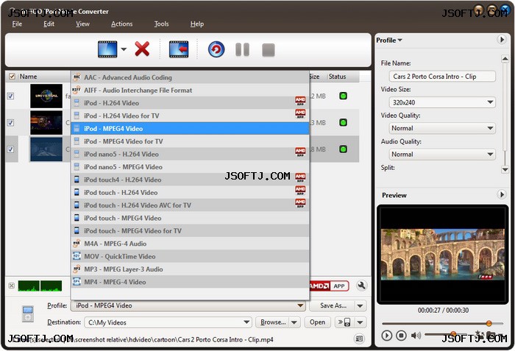The height and width of the screenshot is (351, 515).
Task: Start conversion with blue circular arrow
Action: (216, 49)
